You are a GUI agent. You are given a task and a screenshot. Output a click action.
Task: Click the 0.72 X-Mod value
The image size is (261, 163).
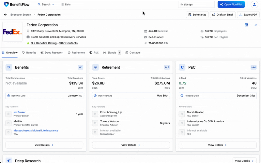(x=183, y=83)
